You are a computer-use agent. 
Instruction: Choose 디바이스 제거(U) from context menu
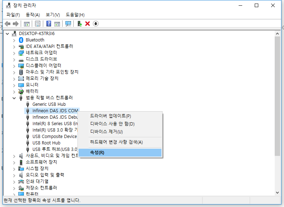point(120,132)
